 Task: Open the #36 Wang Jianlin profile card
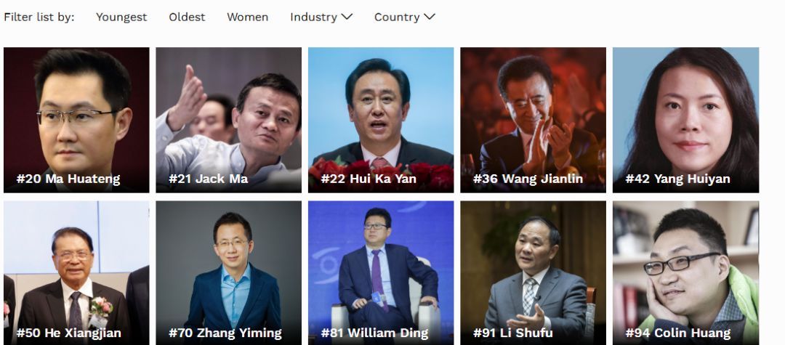(x=534, y=120)
